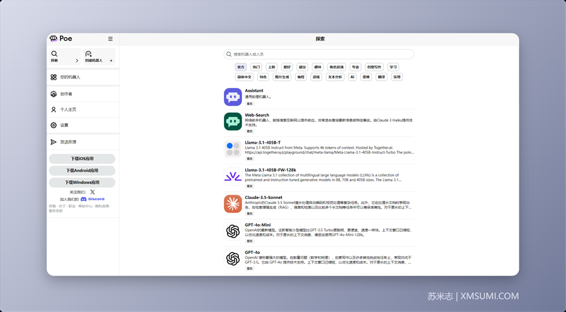Select the 实用 category chip

[x=397, y=77]
